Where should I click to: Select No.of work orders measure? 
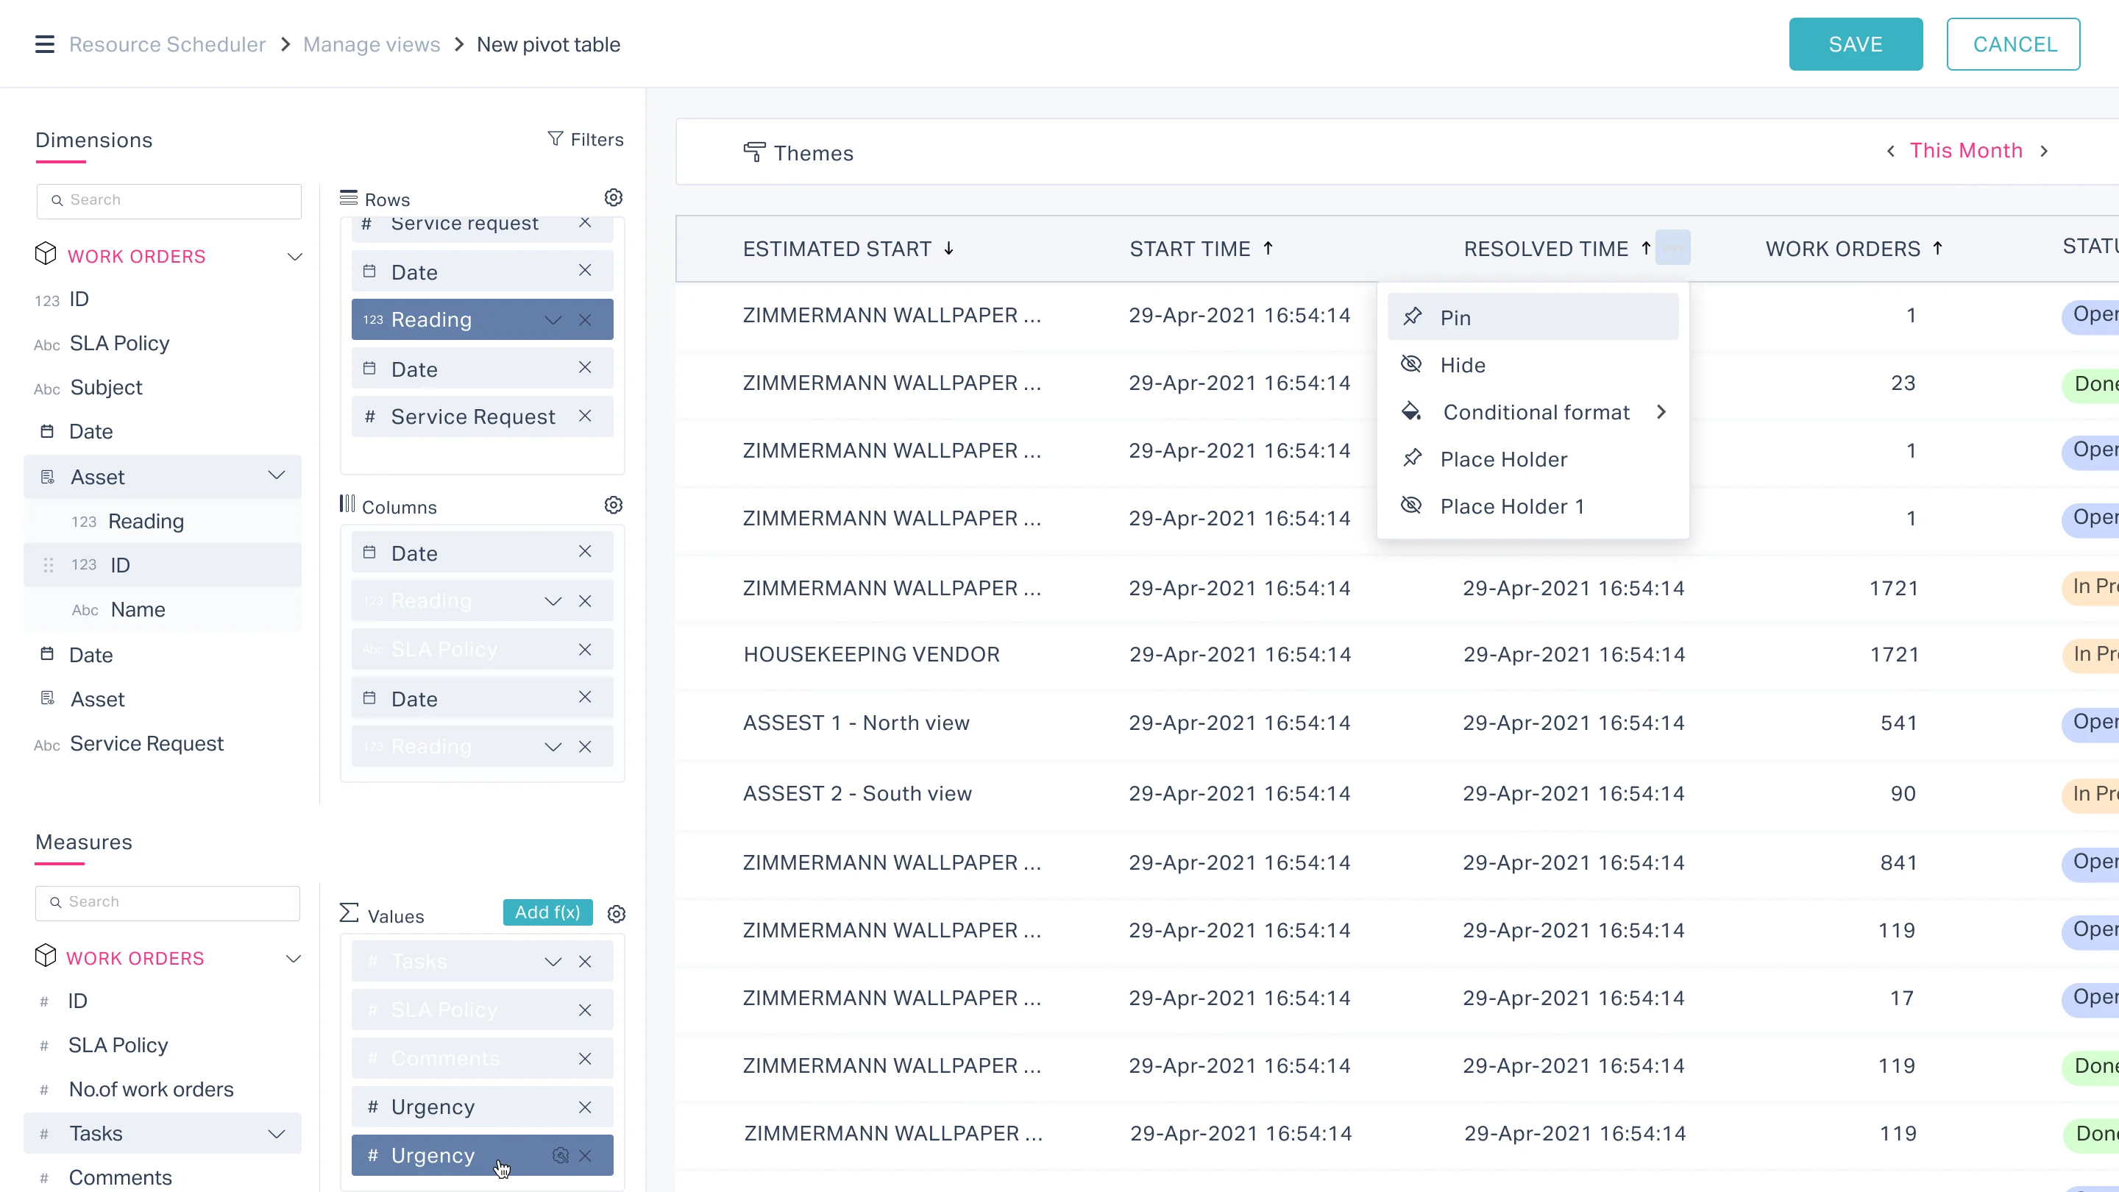click(x=152, y=1089)
